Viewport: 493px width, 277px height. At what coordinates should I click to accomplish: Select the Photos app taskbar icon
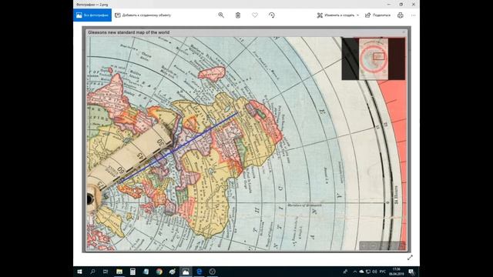click(186, 272)
